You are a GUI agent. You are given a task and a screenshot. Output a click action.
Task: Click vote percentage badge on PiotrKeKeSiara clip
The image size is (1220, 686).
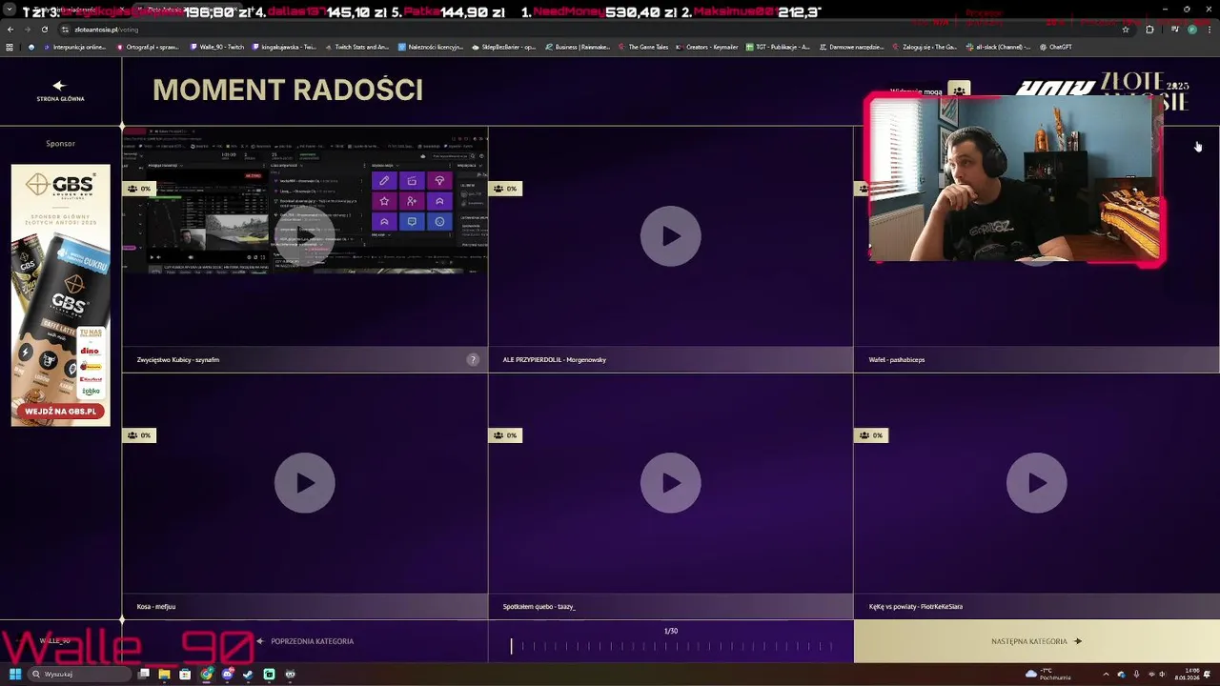(871, 435)
